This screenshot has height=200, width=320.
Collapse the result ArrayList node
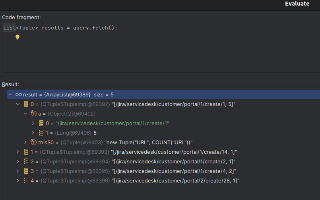pos(10,94)
